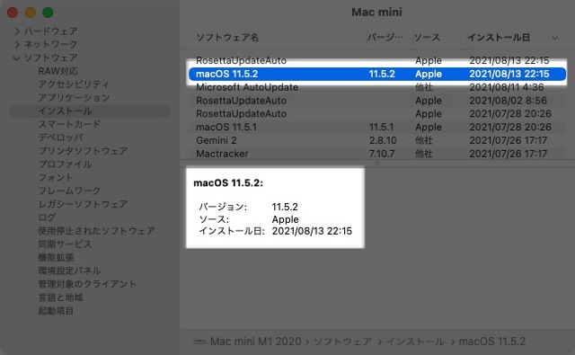Screen dimensions: 575x355
Task: Click ソフトウェア in bottom path bar
Action: coord(343,342)
